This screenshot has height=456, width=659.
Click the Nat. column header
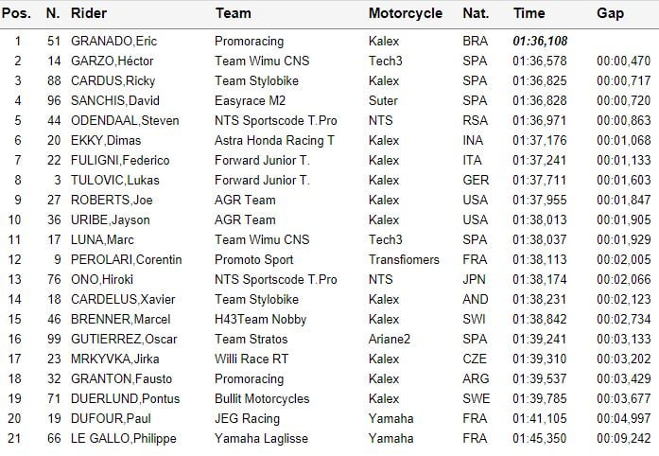(x=475, y=13)
